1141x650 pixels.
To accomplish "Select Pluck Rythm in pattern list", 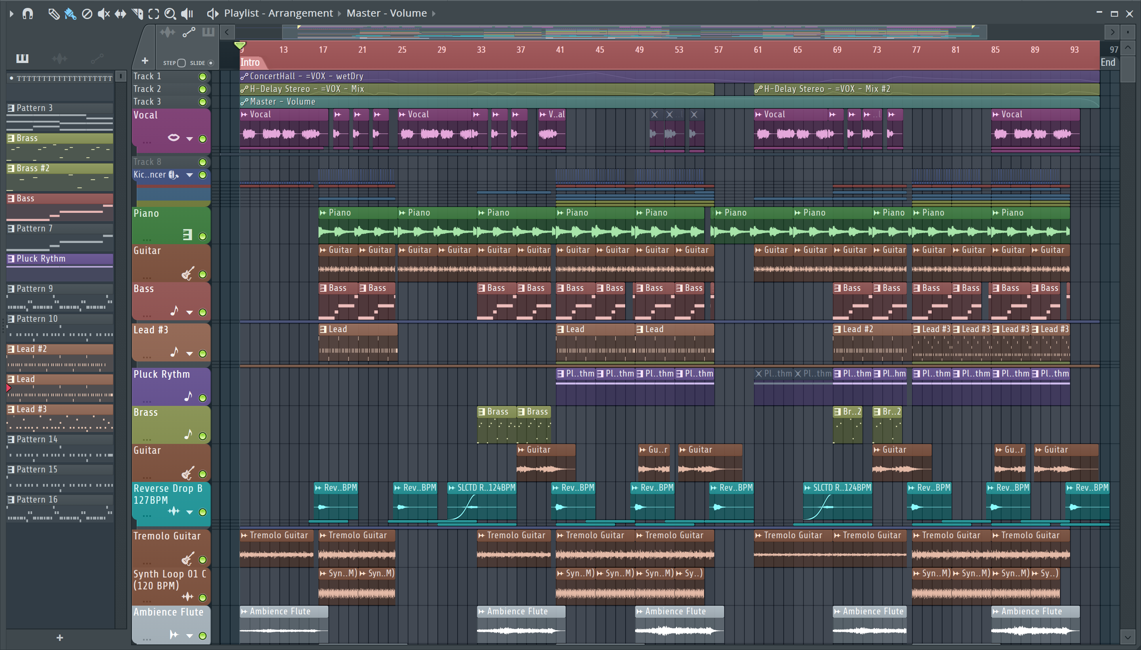I will coord(60,259).
